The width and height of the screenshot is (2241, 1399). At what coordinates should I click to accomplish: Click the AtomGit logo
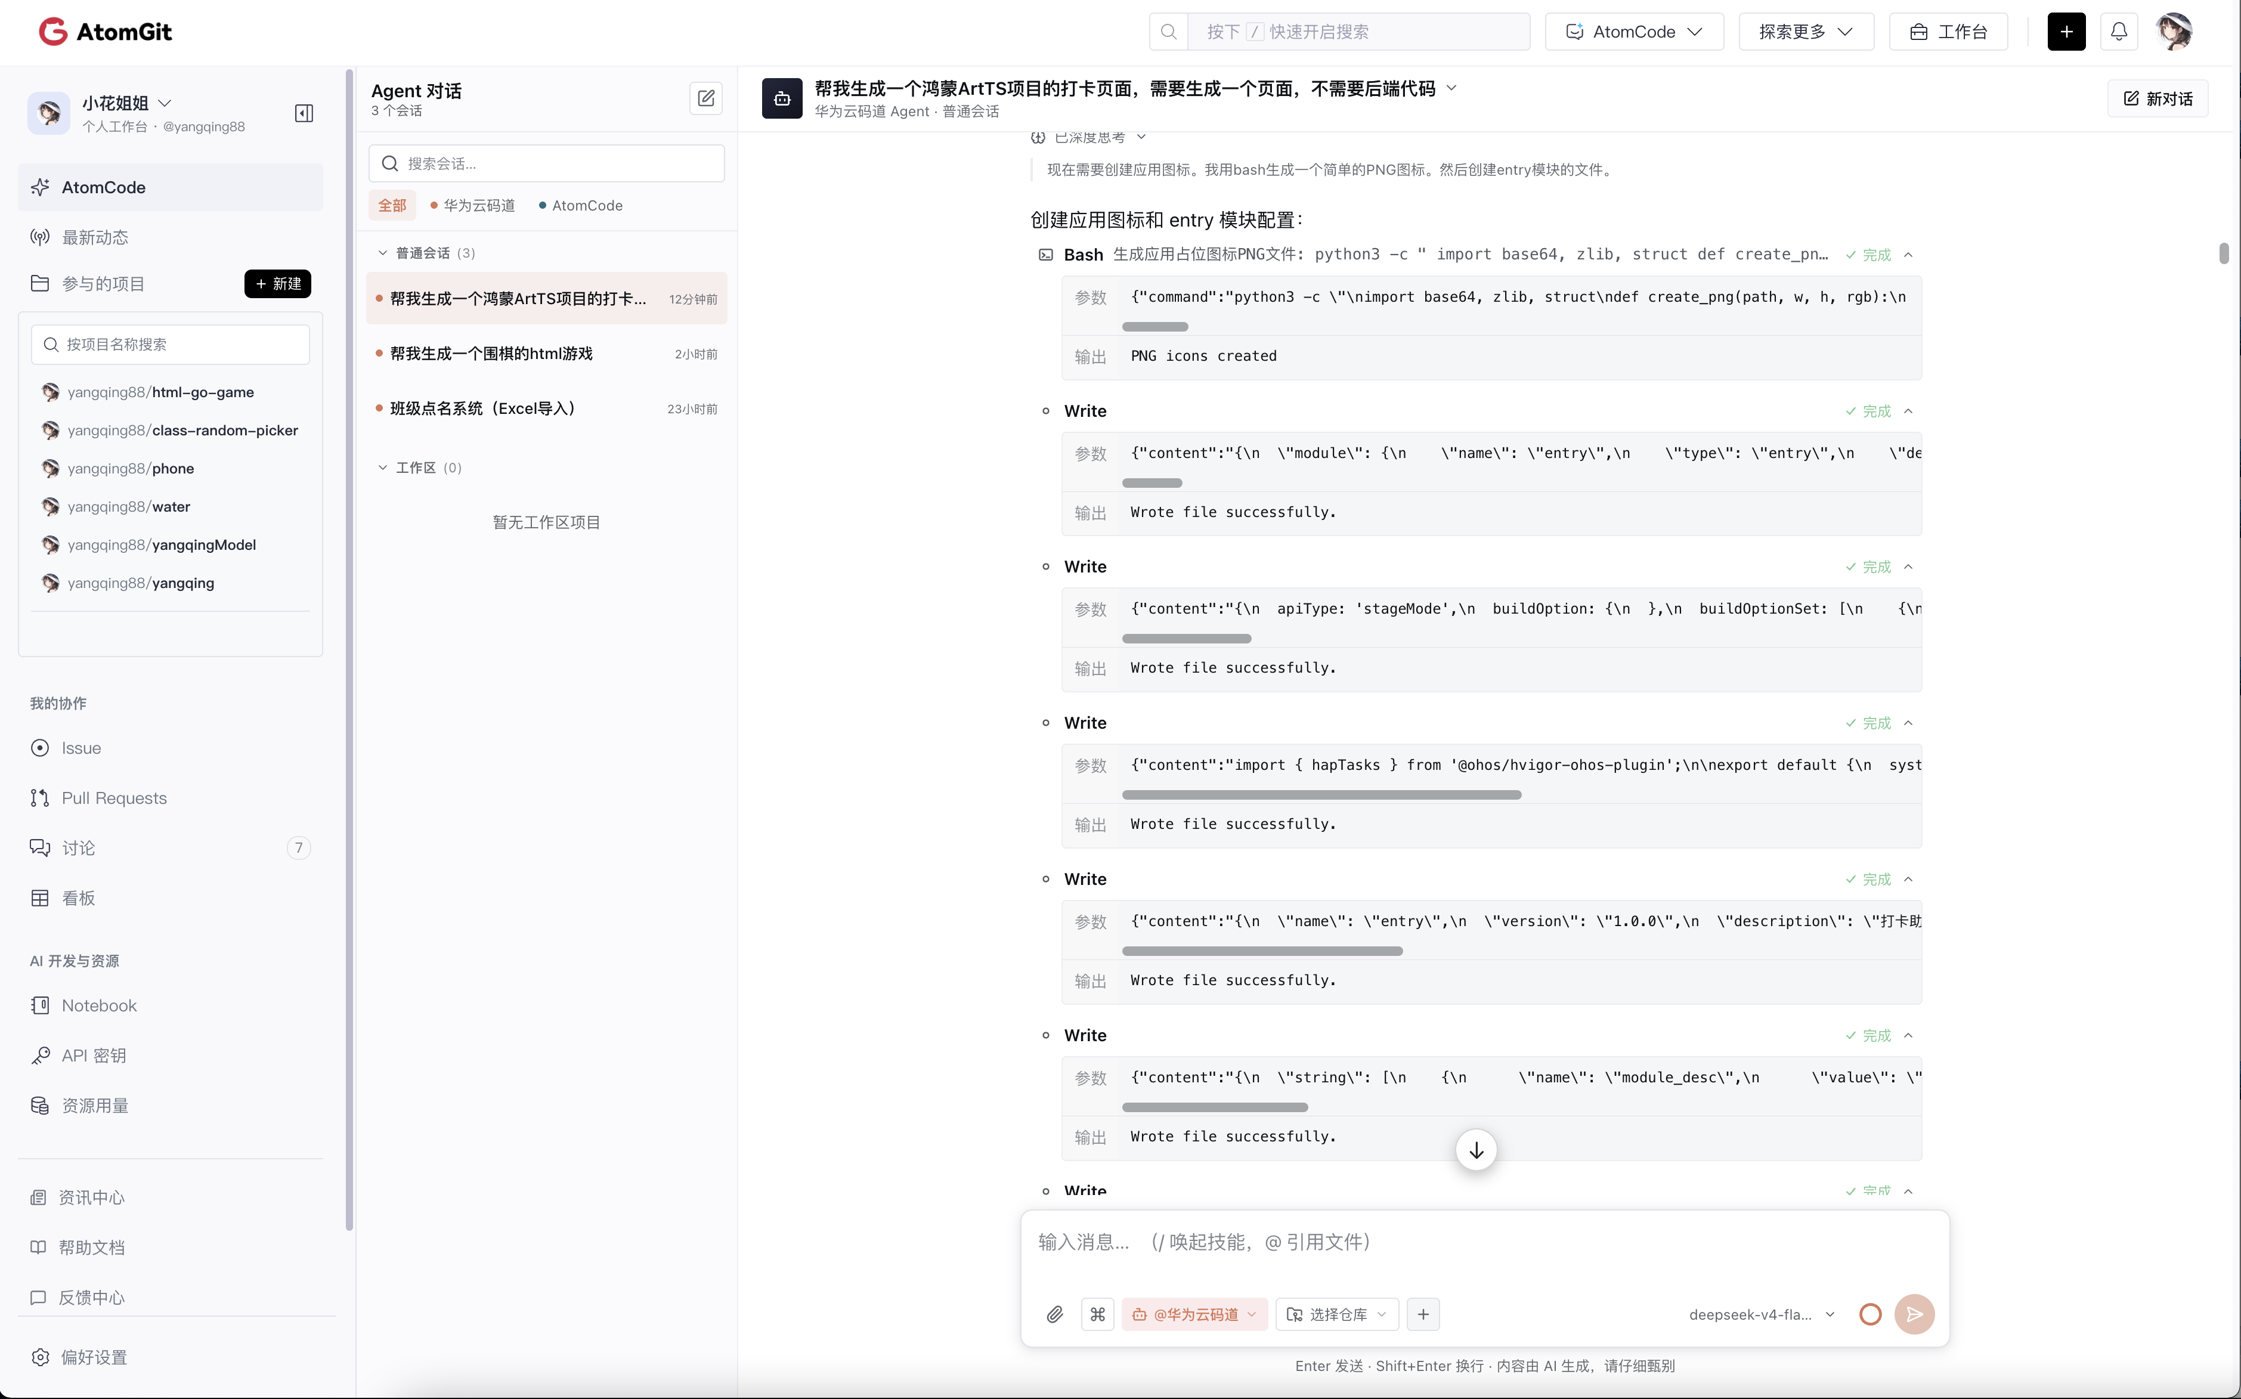104,32
